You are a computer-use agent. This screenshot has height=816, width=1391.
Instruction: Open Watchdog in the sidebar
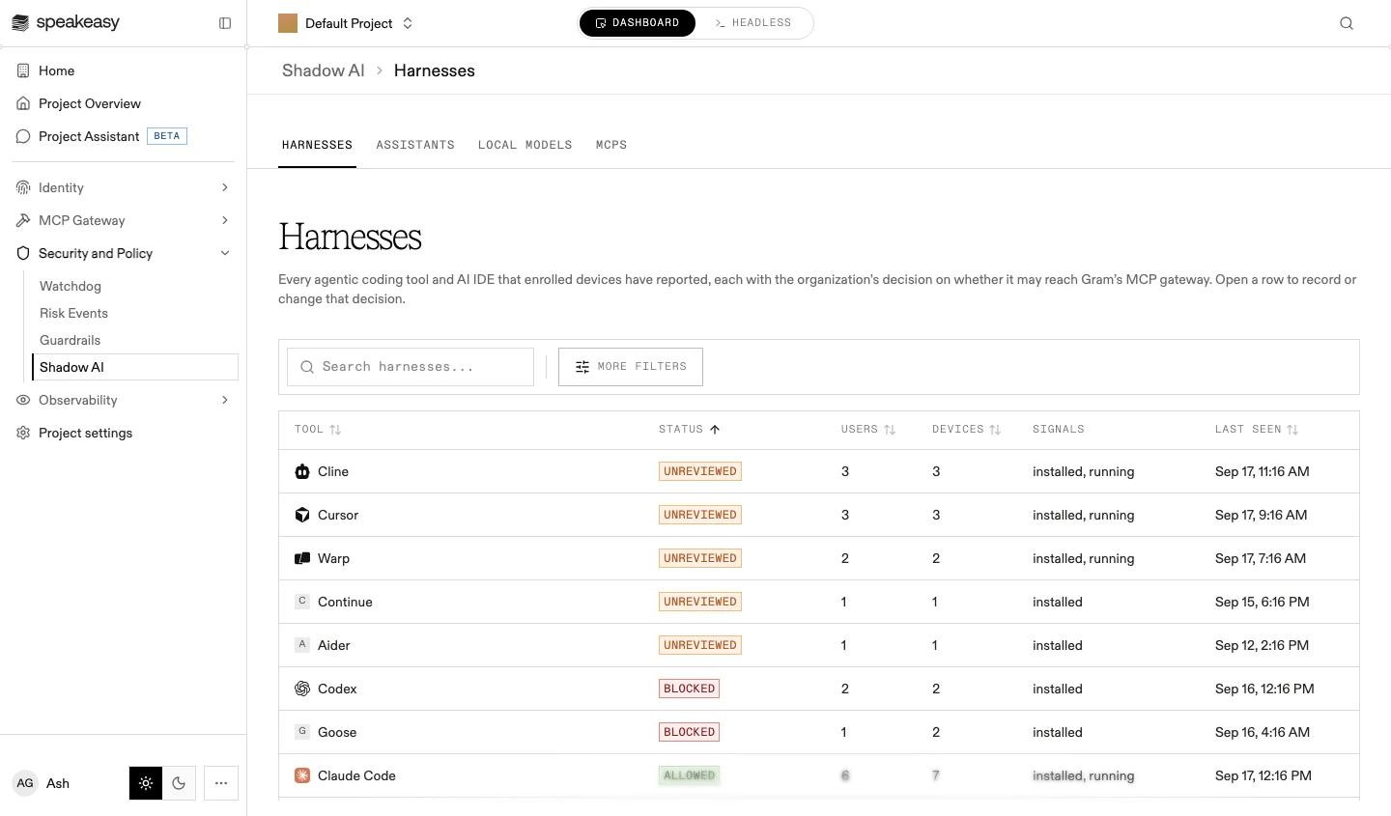[71, 286]
